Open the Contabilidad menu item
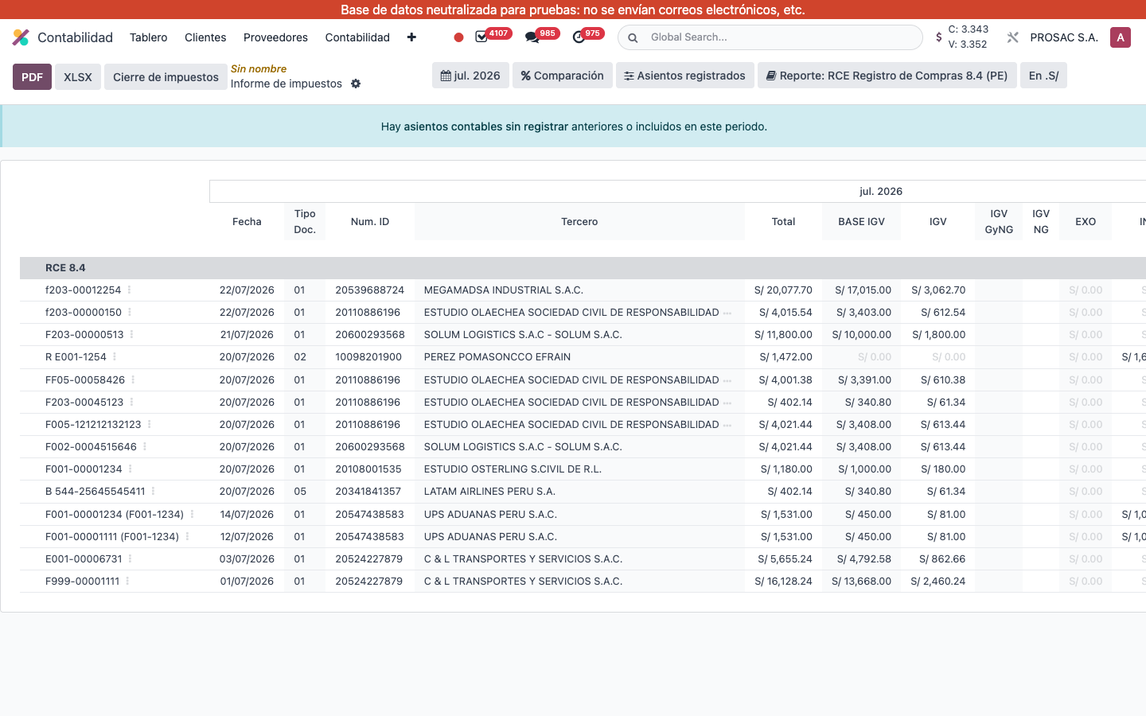Viewport: 1146px width, 716px height. pyautogui.click(x=357, y=37)
